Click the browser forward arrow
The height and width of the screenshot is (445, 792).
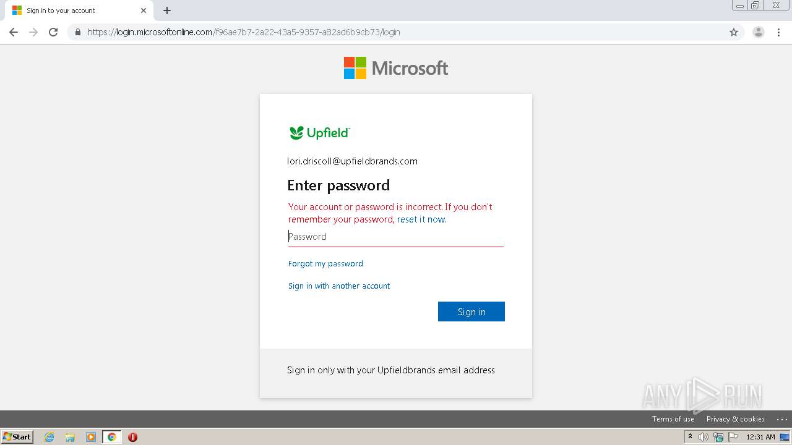coord(33,32)
